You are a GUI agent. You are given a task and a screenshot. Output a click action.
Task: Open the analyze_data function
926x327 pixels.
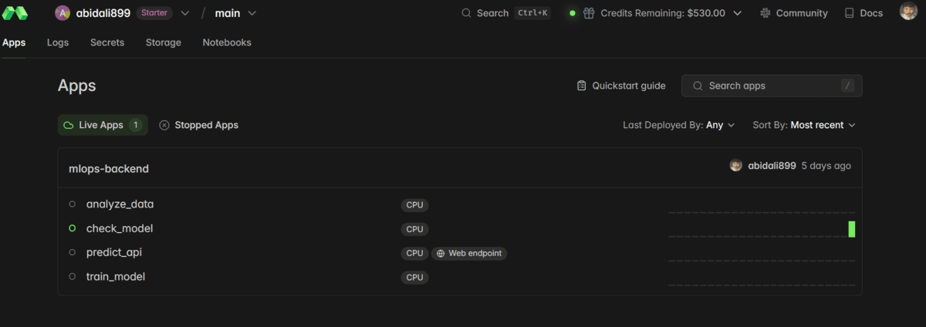point(120,204)
